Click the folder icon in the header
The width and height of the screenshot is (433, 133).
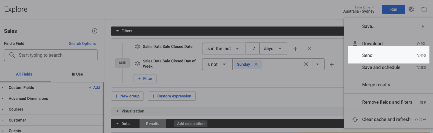pyautogui.click(x=424, y=9)
